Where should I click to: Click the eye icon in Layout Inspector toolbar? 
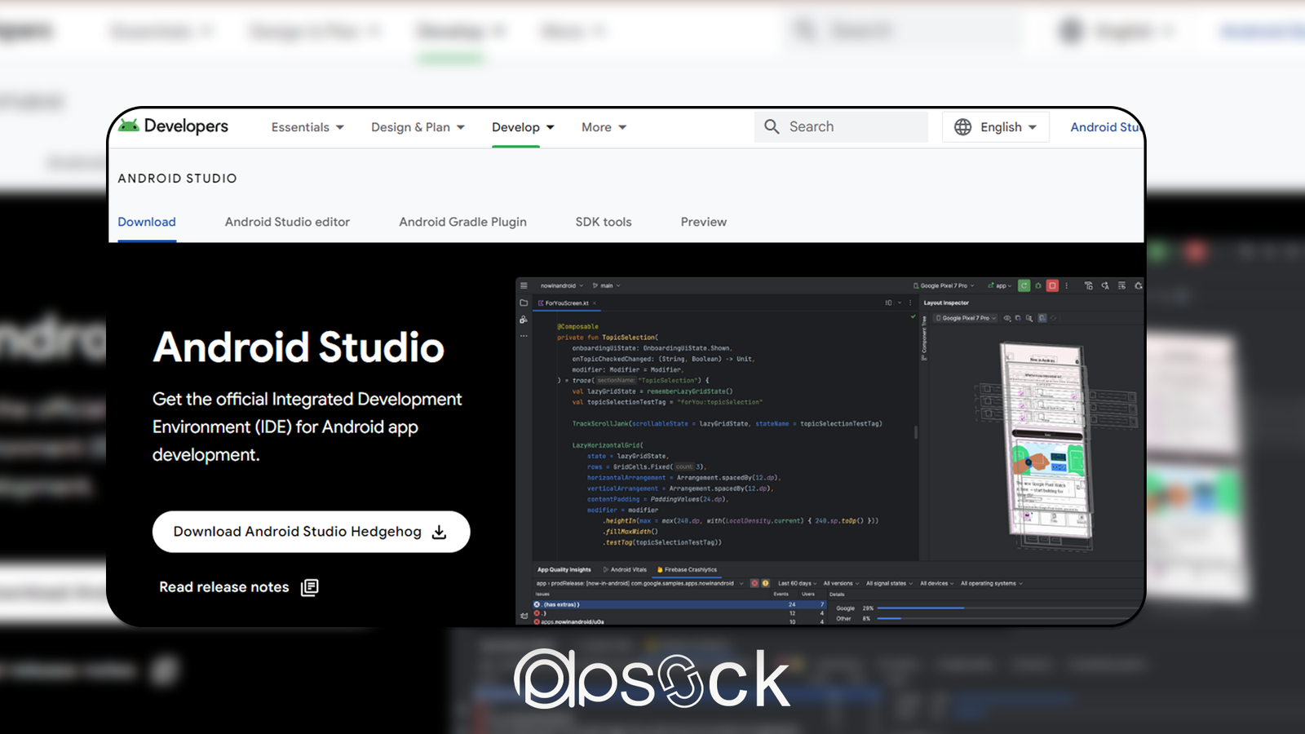click(1007, 318)
